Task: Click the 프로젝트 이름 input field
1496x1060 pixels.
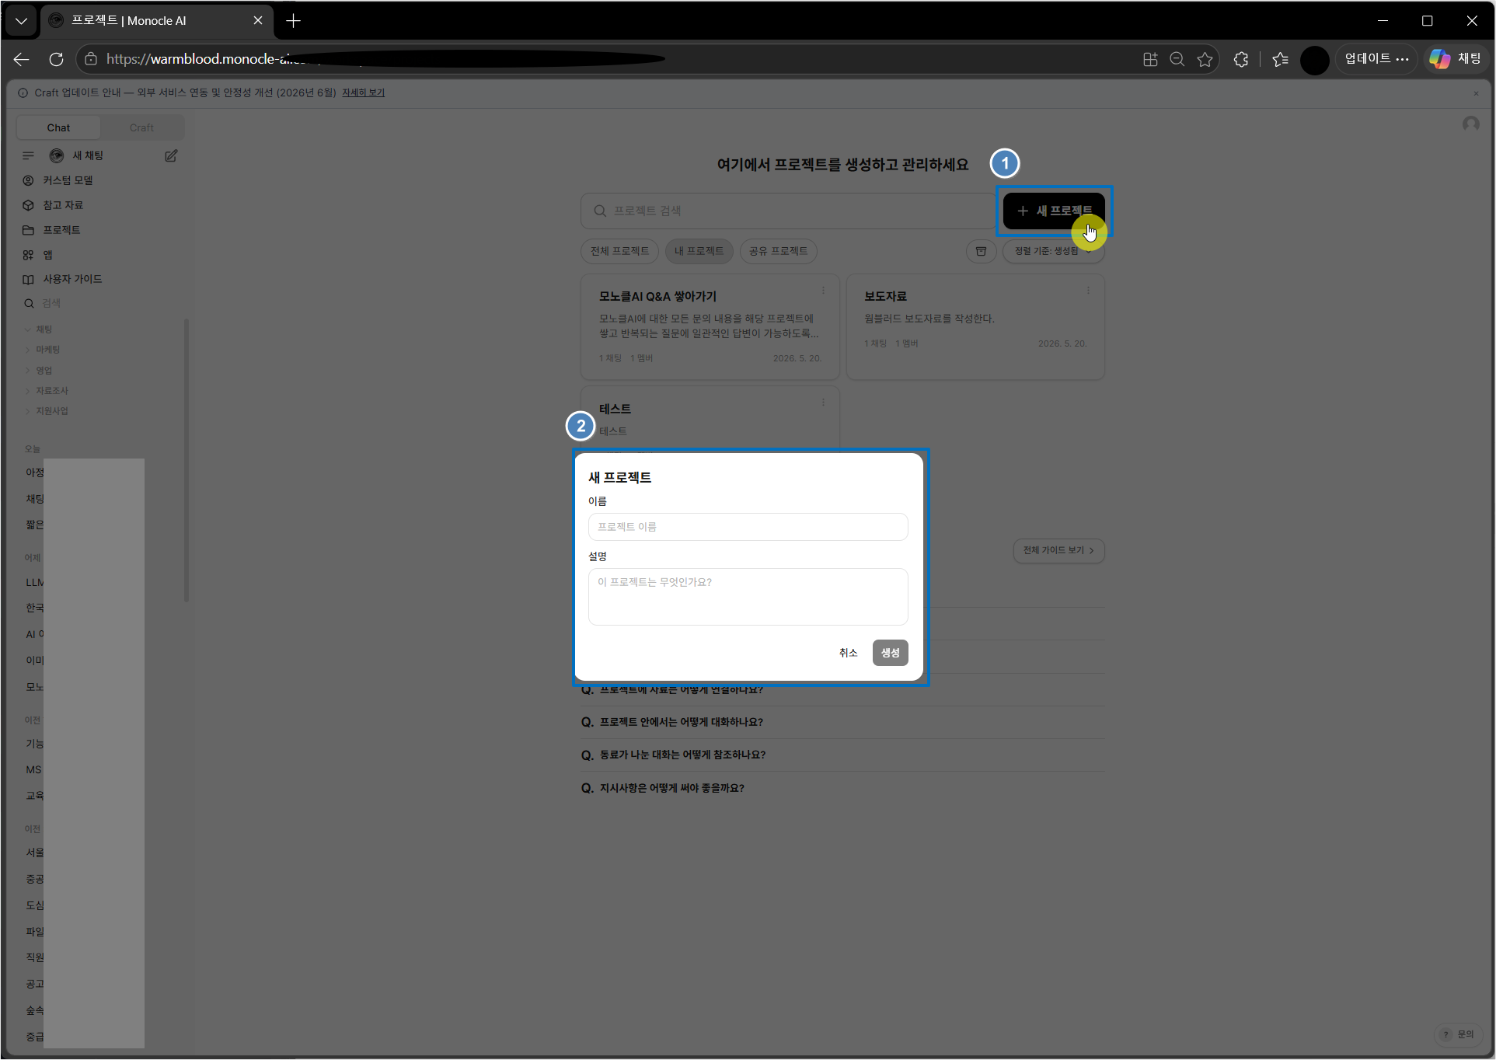Action: click(x=748, y=527)
